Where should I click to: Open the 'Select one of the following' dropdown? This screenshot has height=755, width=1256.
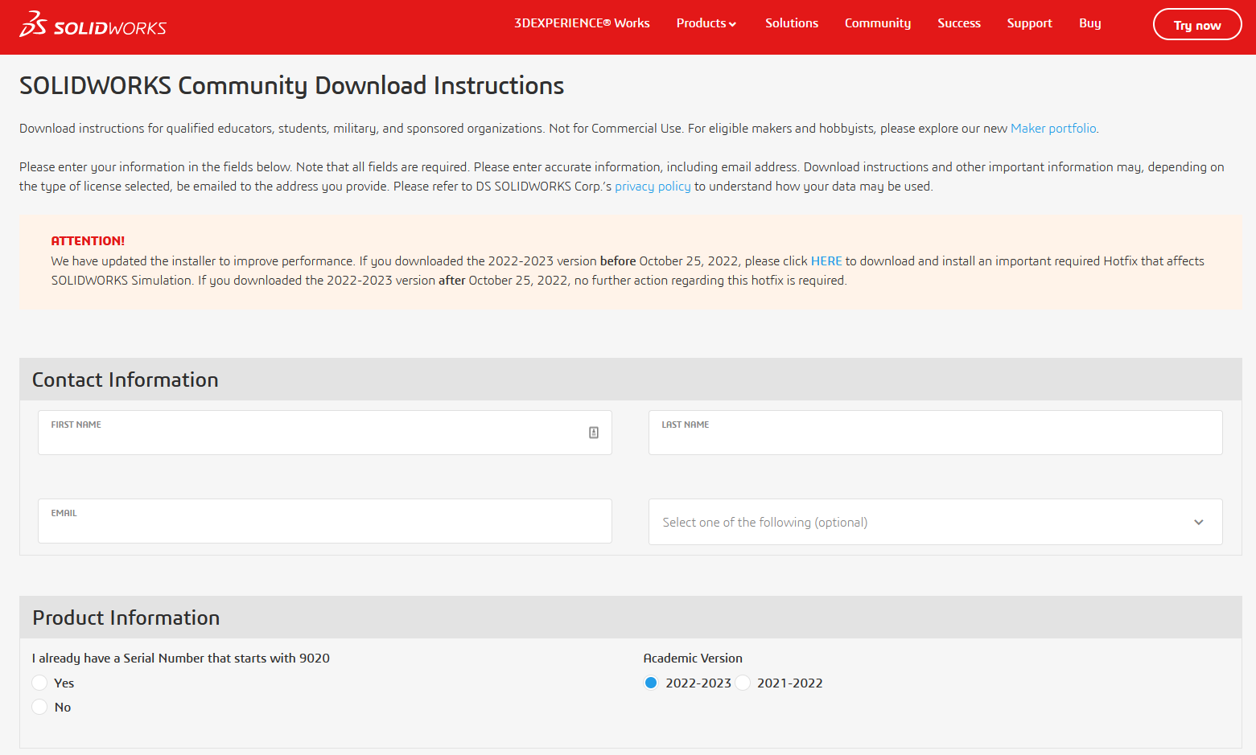936,522
